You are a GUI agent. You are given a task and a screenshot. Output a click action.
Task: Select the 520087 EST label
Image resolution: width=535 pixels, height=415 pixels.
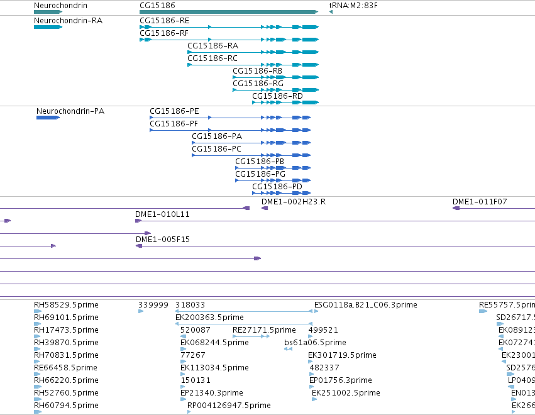point(195,330)
